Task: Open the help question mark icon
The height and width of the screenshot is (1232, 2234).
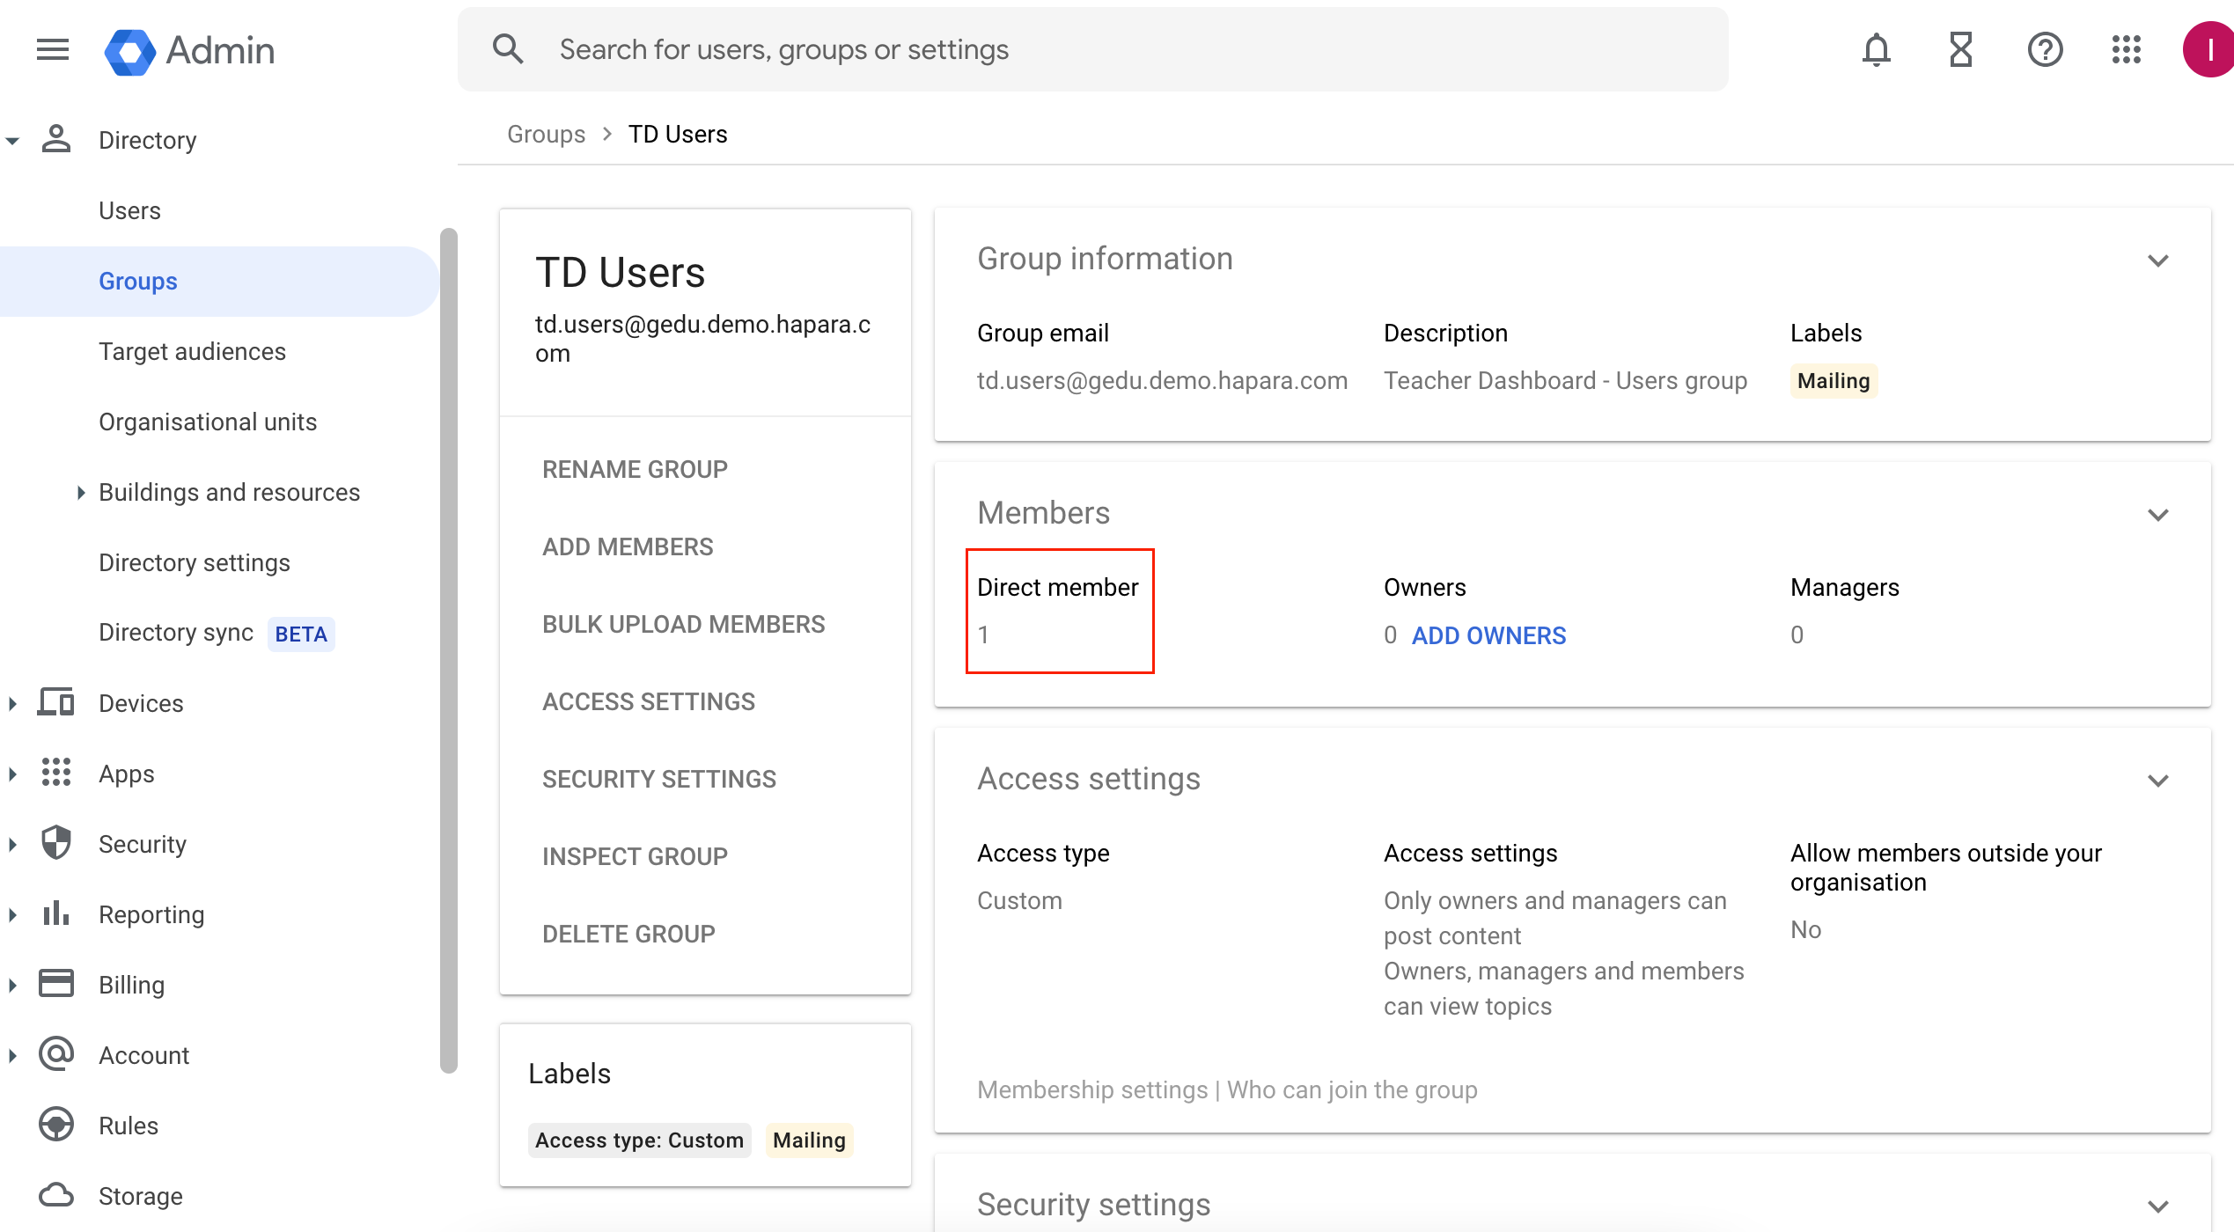Action: coord(2045,49)
